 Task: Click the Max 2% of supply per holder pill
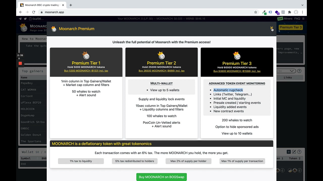click(x=188, y=161)
